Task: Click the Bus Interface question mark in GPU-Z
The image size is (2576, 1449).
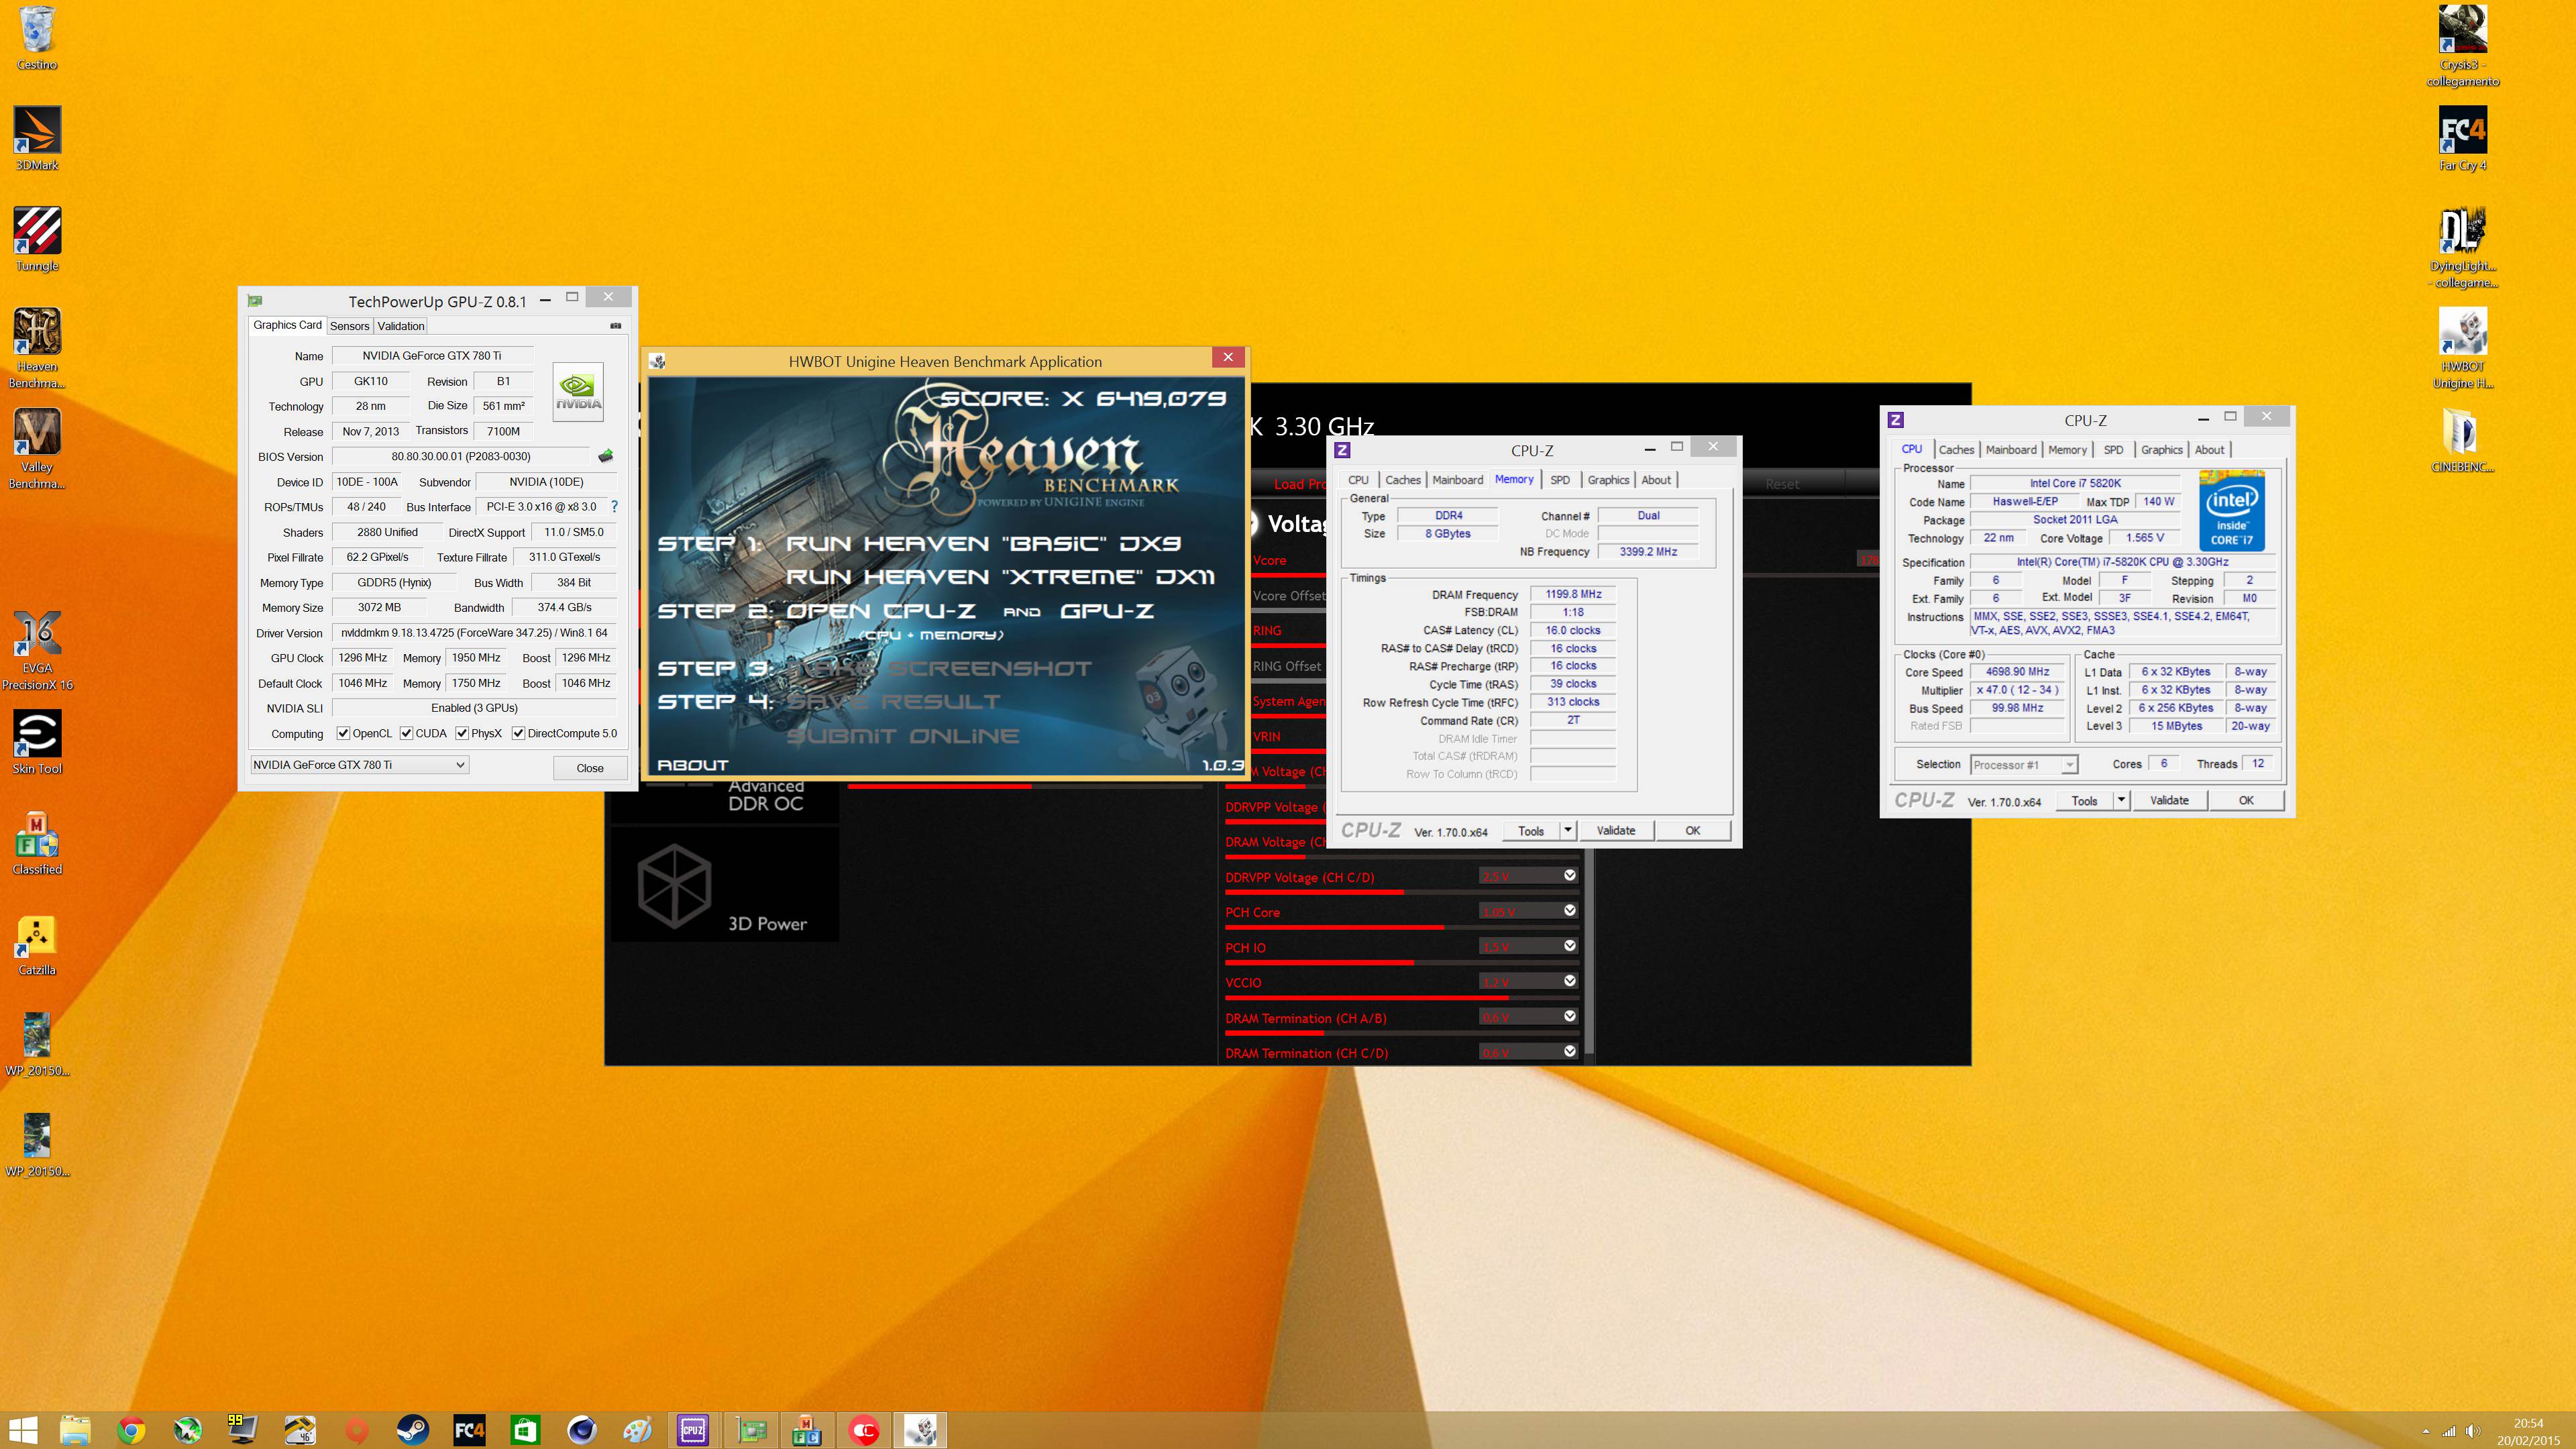Action: point(614,507)
